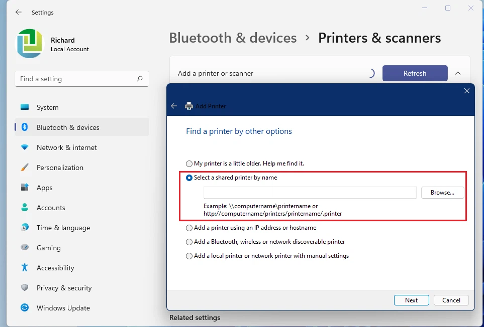Collapse the Add a printer or scanner section
Viewport: 484px width, 327px height.
458,73
